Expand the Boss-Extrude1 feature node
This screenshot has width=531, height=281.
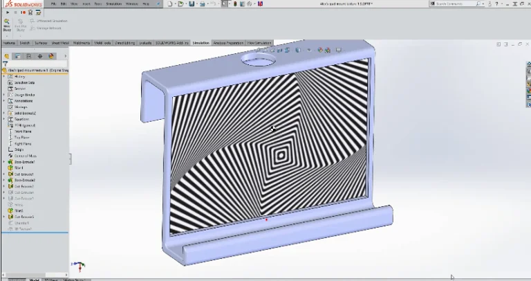point(3,162)
